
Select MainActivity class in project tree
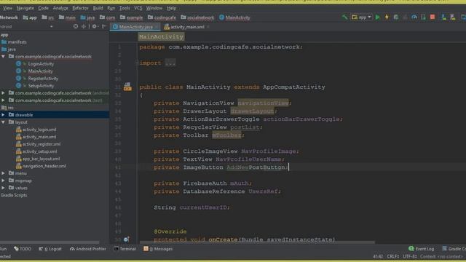pos(41,71)
